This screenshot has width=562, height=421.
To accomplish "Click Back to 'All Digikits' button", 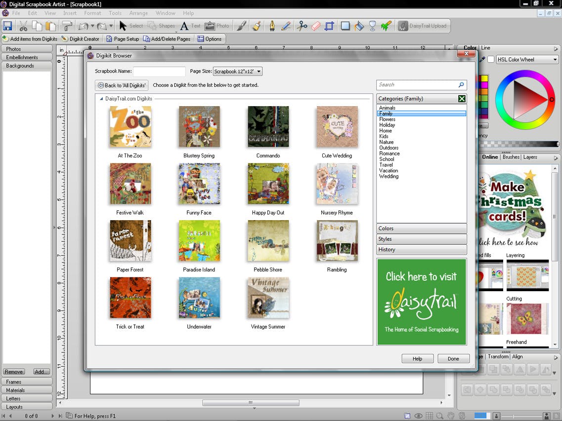I will [122, 85].
